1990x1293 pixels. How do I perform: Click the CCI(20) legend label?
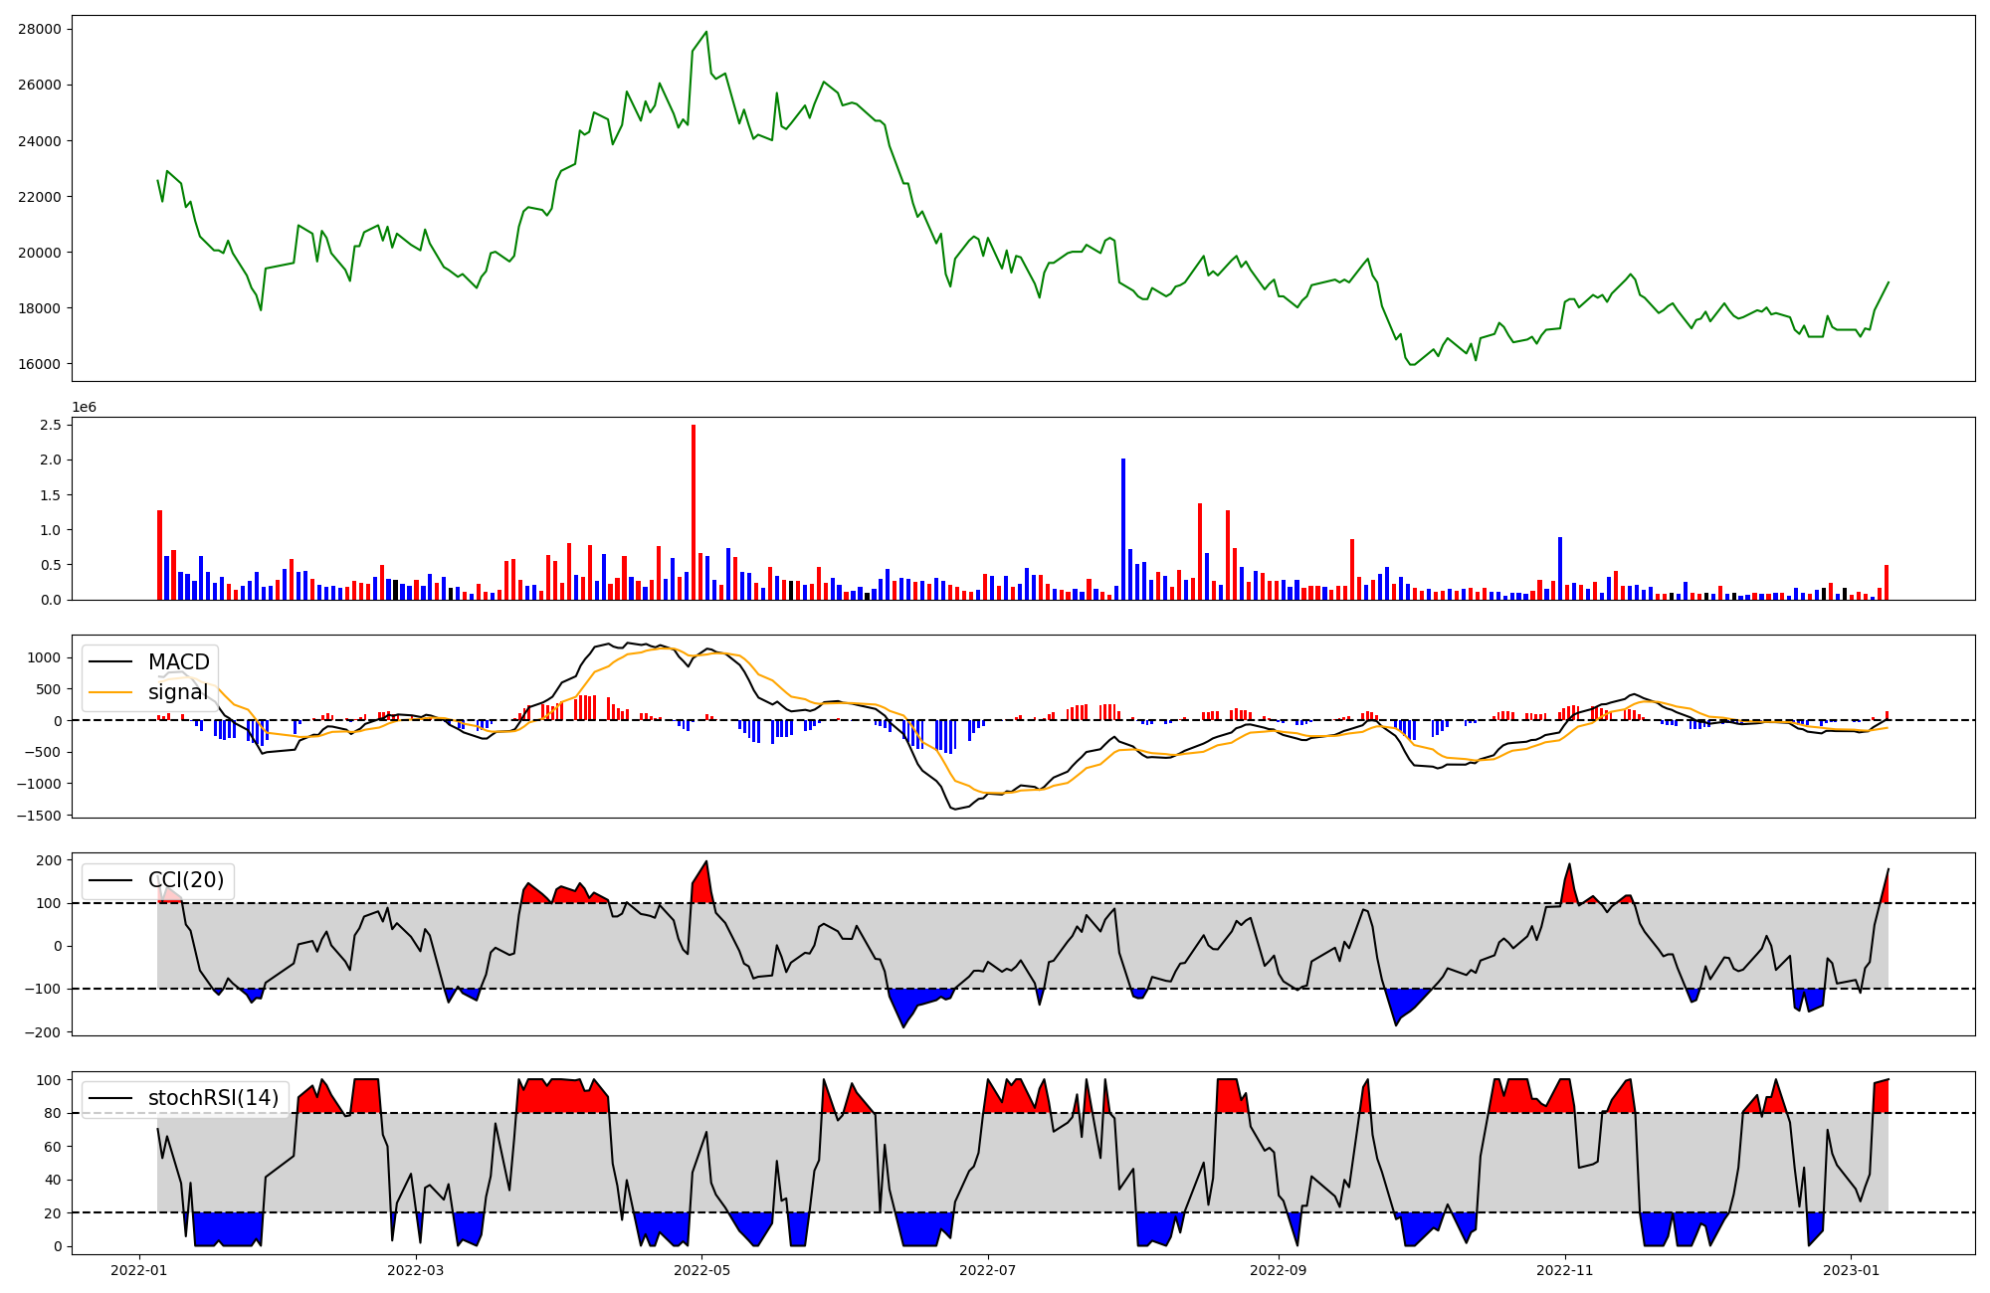[186, 880]
